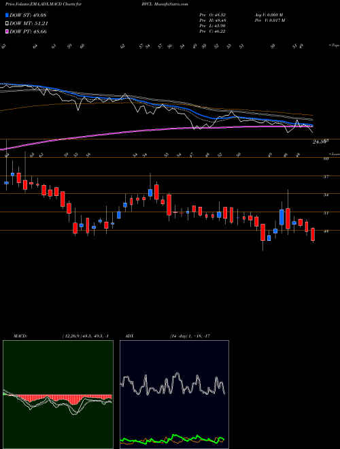Click the 'MACD:' panel label
The height and width of the screenshot is (449, 340).
[20, 335]
